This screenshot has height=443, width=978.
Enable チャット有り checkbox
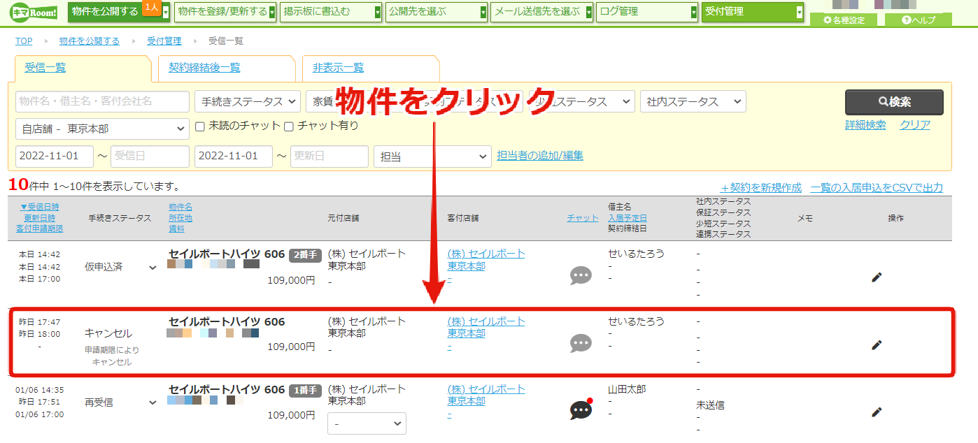point(288,126)
